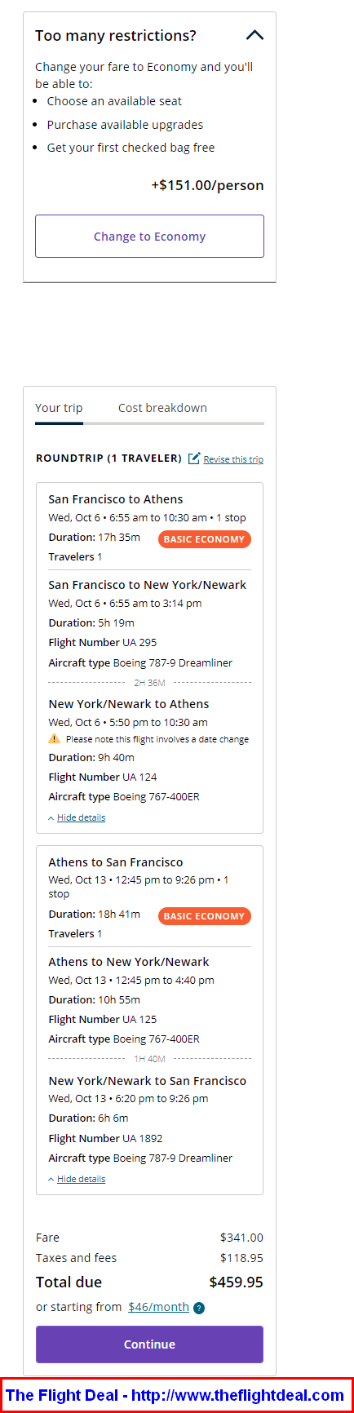The height and width of the screenshot is (1413, 354).
Task: Click the up-caret icon beside the return Hide details
Action: 51,1180
